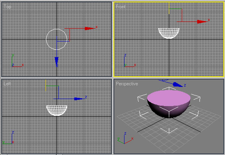Click the yellow Y axis line in Left viewport
The height and width of the screenshot is (155, 225).
tap(46, 85)
